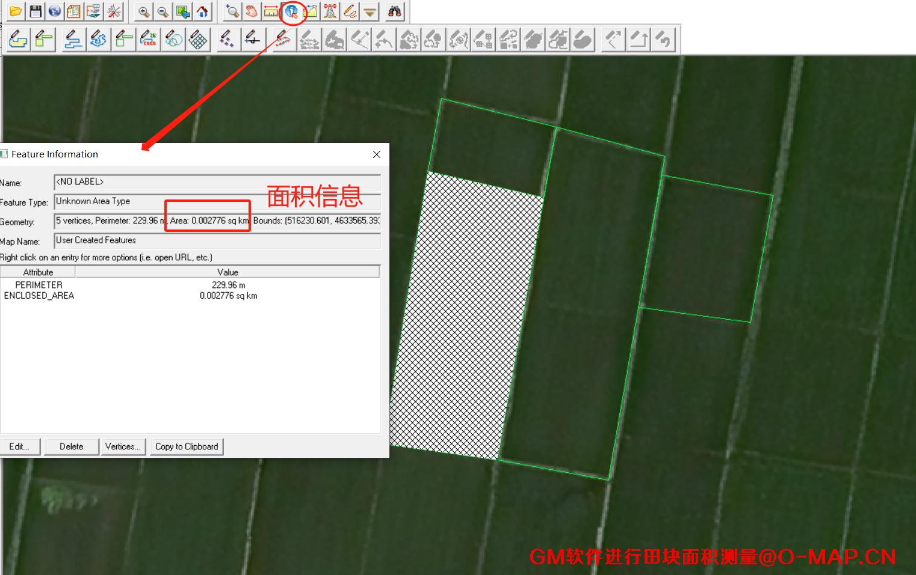Image resolution: width=916 pixels, height=575 pixels.
Task: Click the Edit... button
Action: [19, 446]
